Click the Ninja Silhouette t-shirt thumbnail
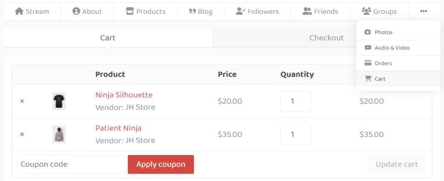Viewport: 444px width, 181px height. [x=59, y=101]
